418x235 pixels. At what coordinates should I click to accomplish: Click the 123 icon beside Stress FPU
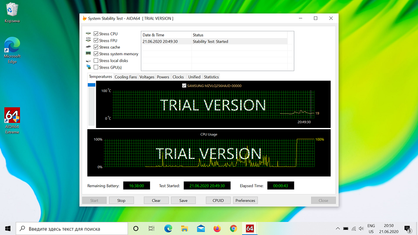pos(89,39)
